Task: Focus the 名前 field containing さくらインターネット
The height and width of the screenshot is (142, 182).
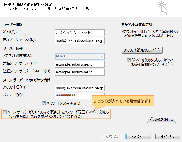Action: (79, 33)
